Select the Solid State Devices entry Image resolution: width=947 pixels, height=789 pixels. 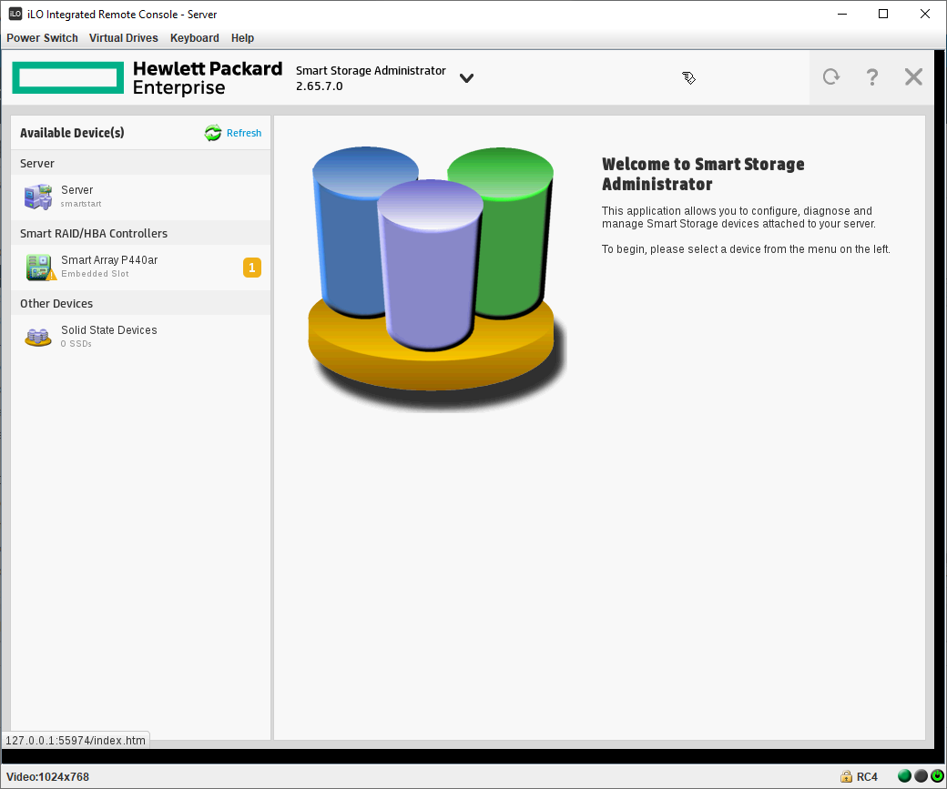(x=141, y=337)
